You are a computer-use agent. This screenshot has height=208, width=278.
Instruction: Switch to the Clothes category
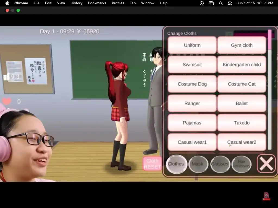[176, 164]
